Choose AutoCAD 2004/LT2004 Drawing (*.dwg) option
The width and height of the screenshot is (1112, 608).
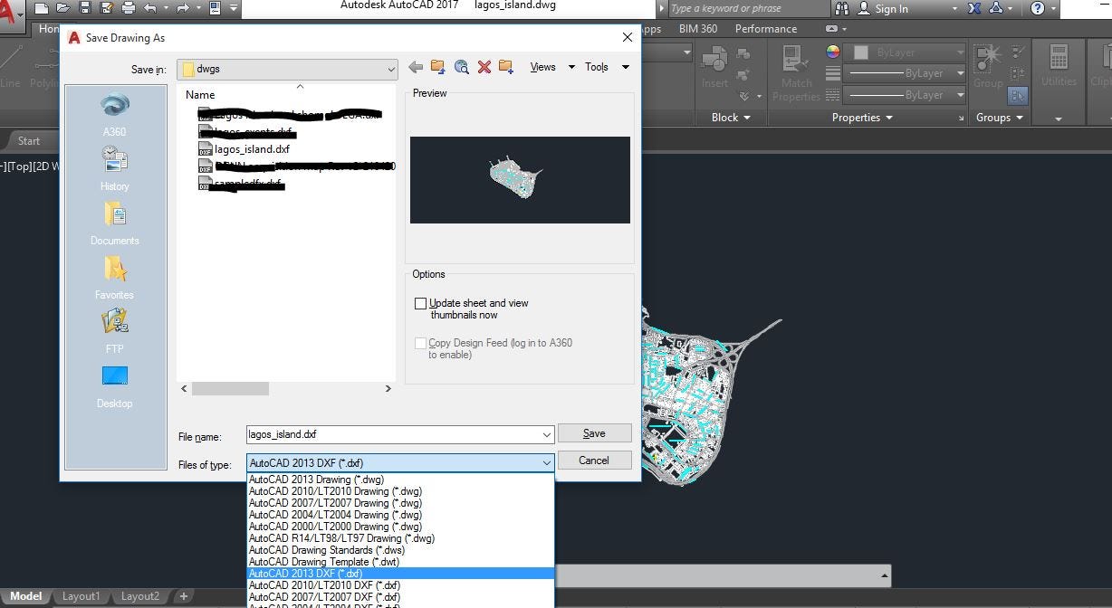(x=400, y=515)
